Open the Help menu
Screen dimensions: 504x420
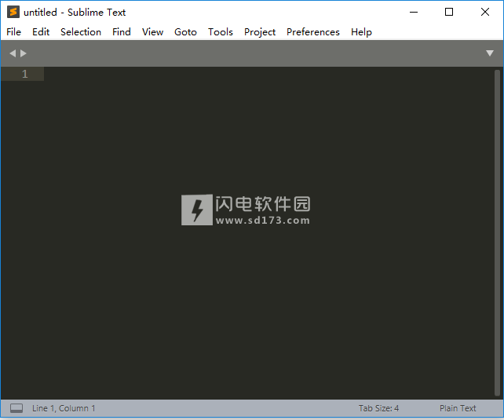pos(361,32)
